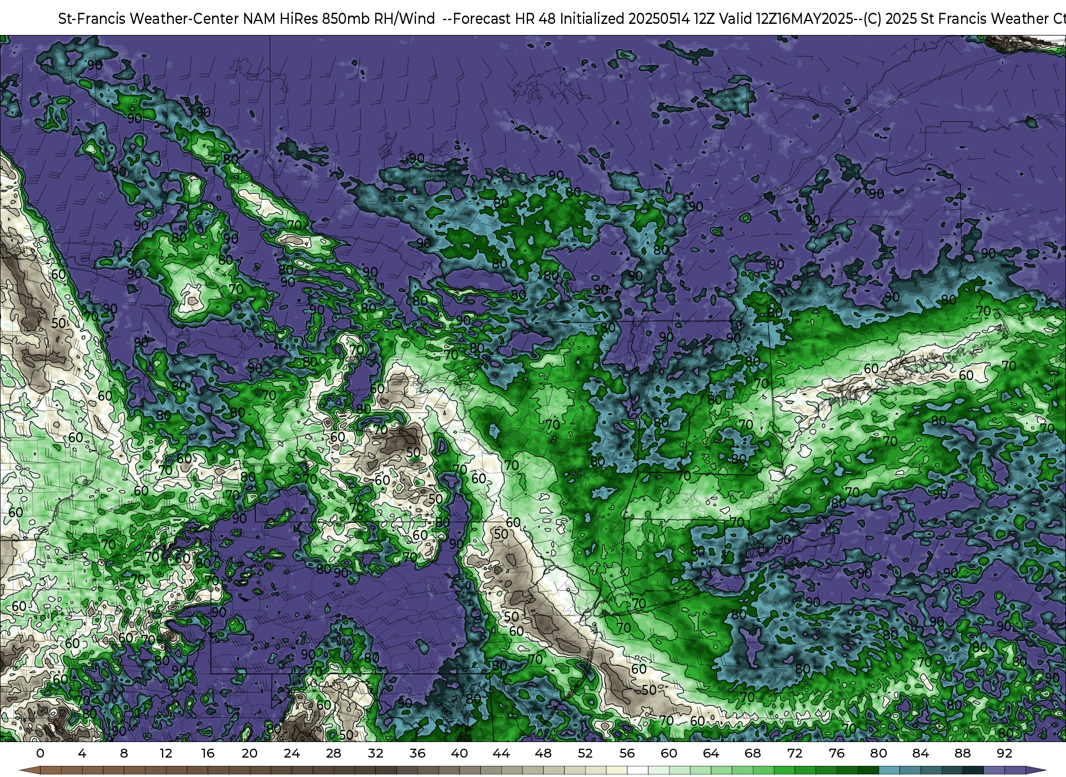Click the '(C) 2025 St Francis Weather' copyright text
1066x777 pixels.
click(x=955, y=19)
